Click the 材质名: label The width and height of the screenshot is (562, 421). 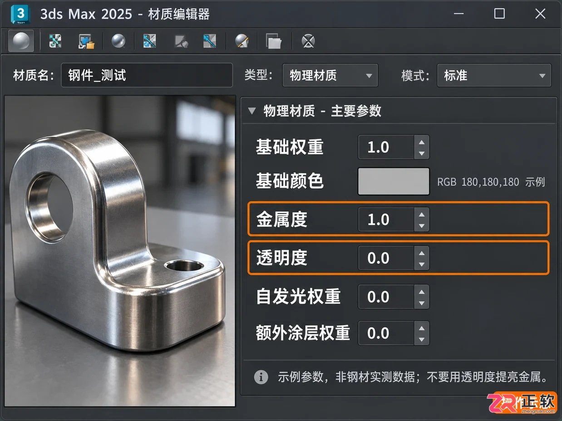pyautogui.click(x=34, y=75)
